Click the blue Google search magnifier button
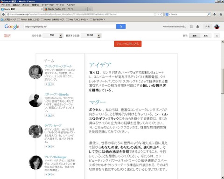Viewport: 224px width, 179px height. coord(121,27)
